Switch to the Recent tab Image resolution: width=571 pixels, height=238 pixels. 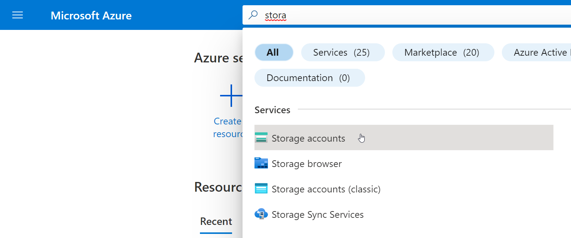tap(216, 222)
